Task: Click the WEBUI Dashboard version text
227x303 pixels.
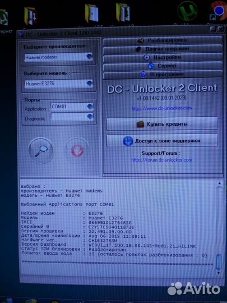Action: (x=142, y=246)
